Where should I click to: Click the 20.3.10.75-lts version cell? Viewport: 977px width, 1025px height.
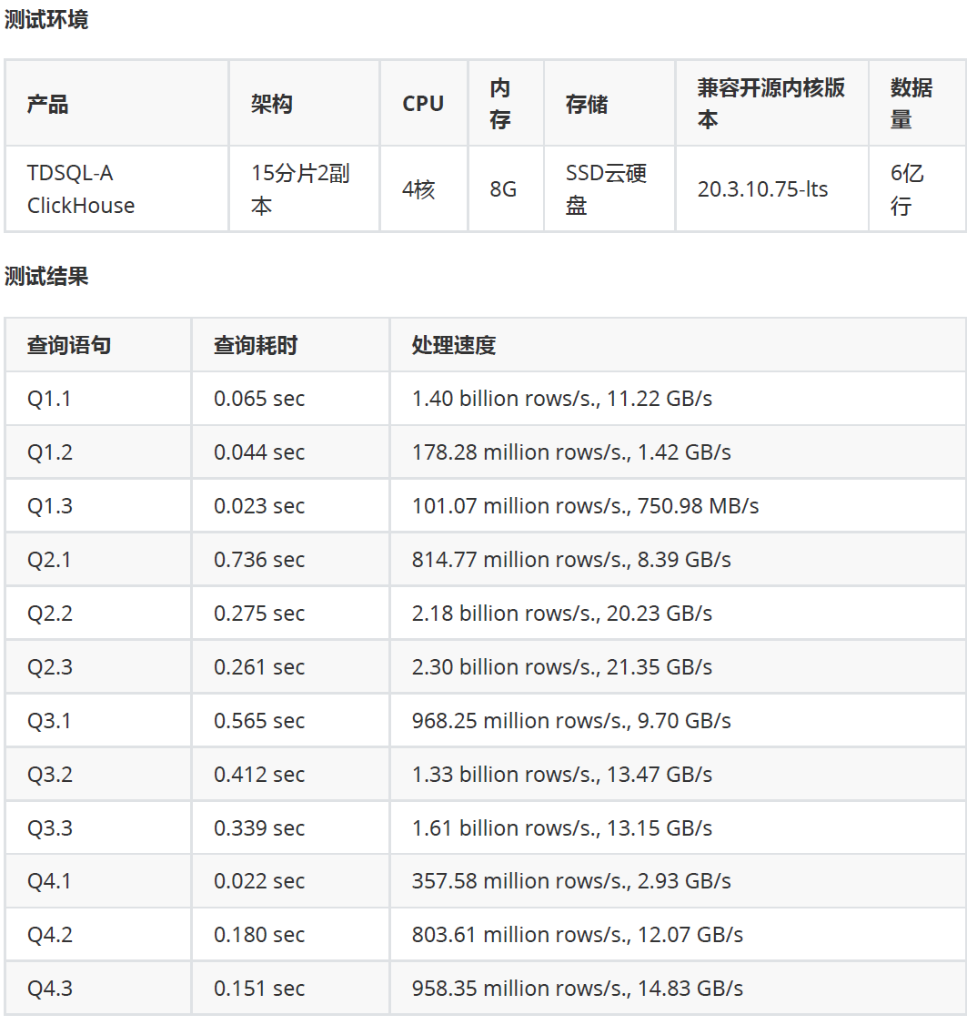click(772, 189)
